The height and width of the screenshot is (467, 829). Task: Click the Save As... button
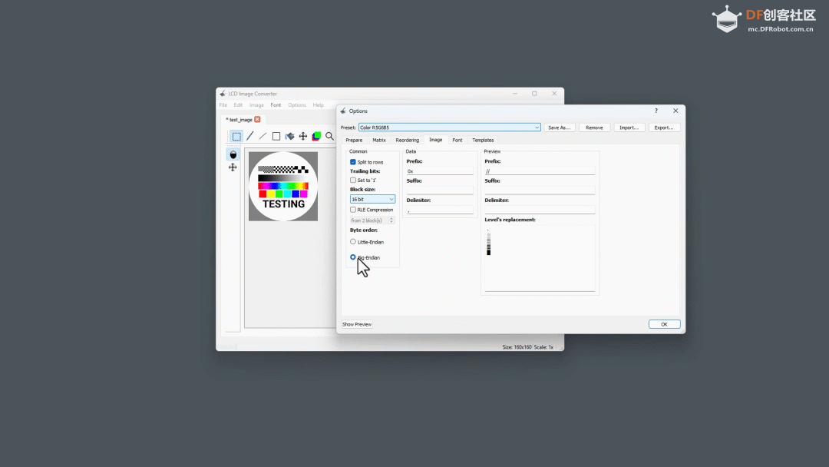click(560, 128)
